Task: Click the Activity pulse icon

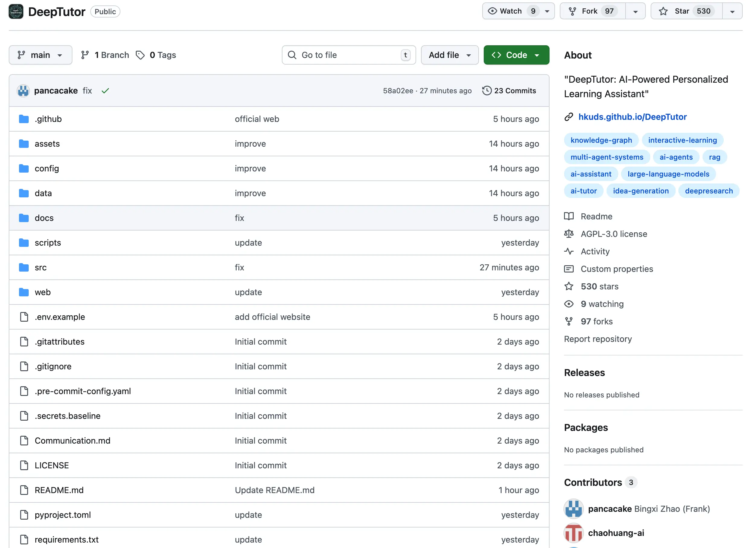Action: pos(569,251)
